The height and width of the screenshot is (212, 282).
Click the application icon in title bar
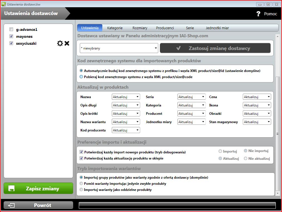point(4,4)
